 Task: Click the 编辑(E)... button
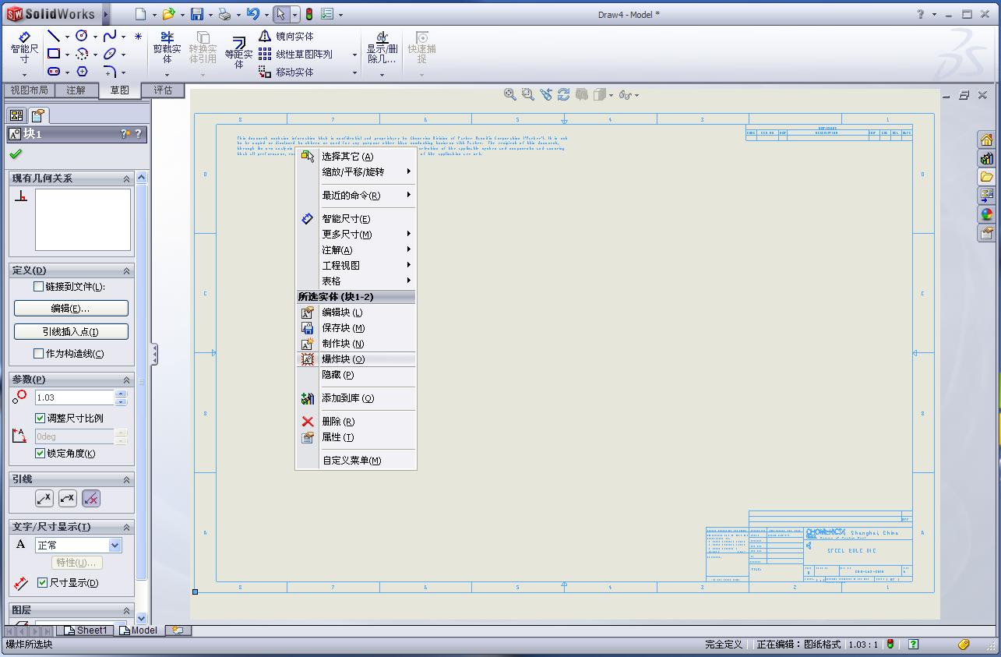click(x=71, y=309)
